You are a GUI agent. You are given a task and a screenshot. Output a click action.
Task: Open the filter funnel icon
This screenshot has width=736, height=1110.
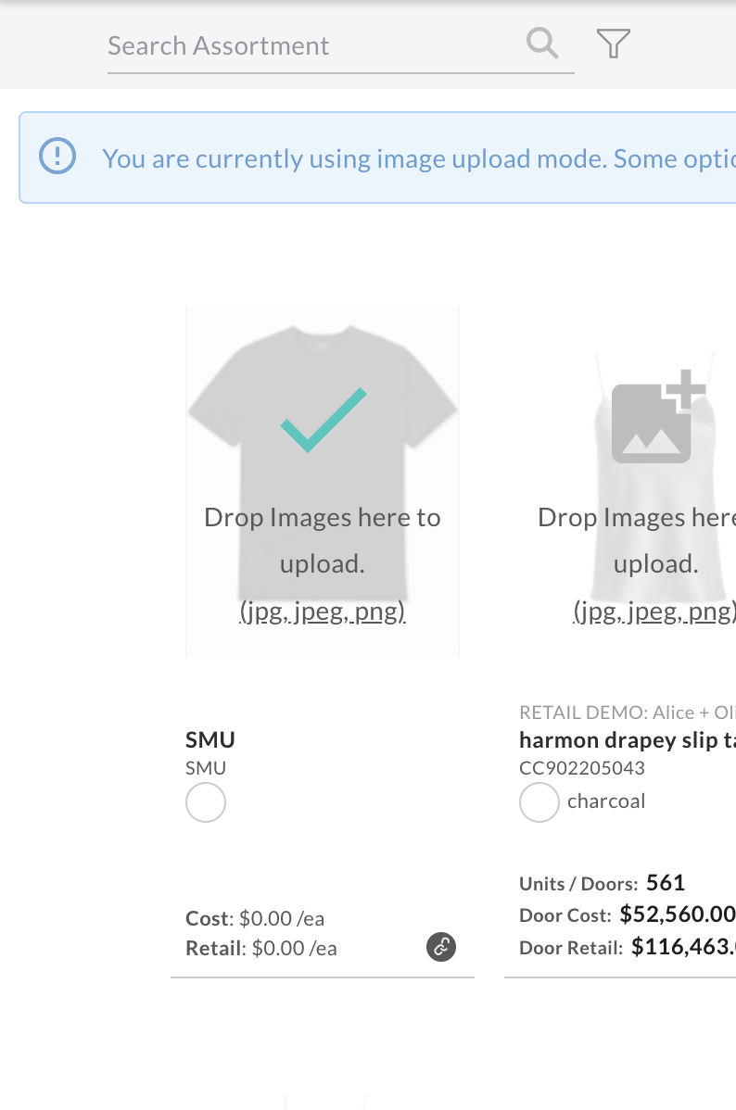point(614,44)
